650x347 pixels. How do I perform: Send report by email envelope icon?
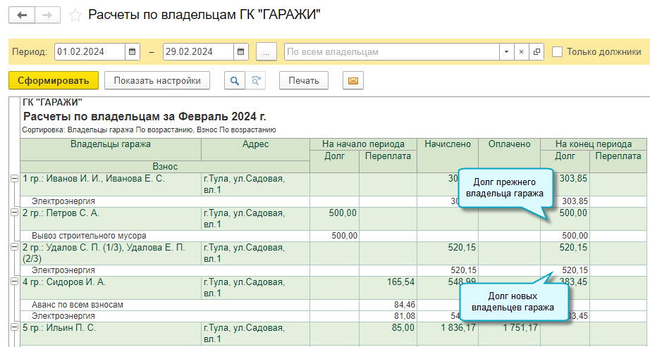[353, 81]
